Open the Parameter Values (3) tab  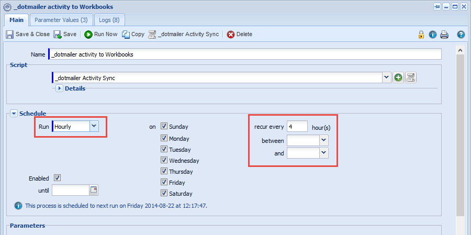[x=61, y=20]
